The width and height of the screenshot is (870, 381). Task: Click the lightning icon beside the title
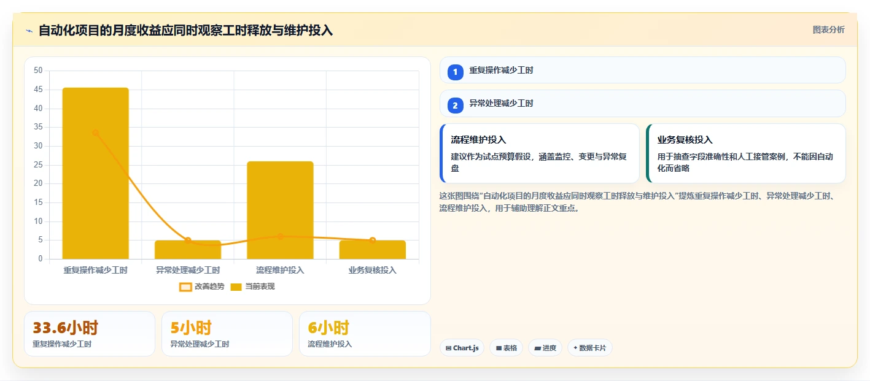coord(29,31)
